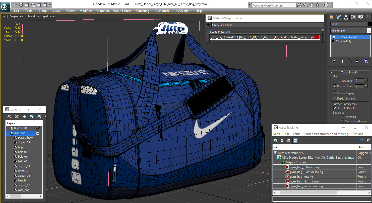The image size is (372, 203).
Task: Click Select Highlighted Objects and Layers icon
Action: tap(32, 117)
